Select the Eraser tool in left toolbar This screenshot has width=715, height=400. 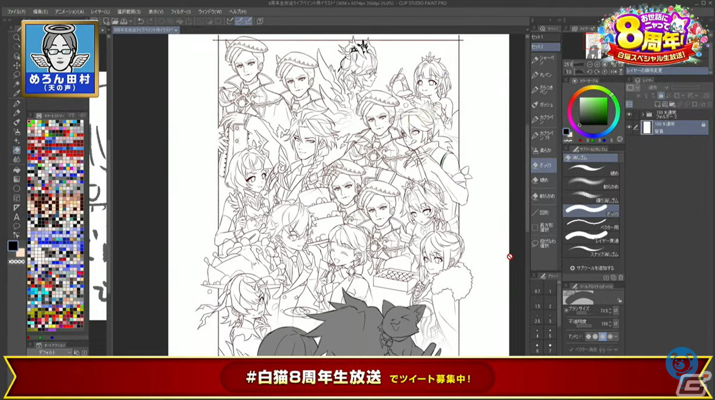coord(17,149)
